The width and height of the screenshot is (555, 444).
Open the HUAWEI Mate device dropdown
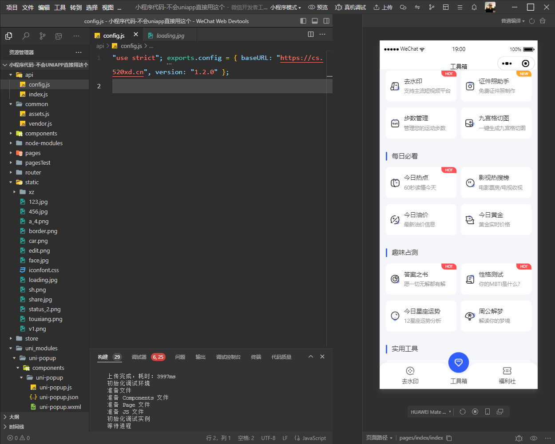(x=431, y=412)
